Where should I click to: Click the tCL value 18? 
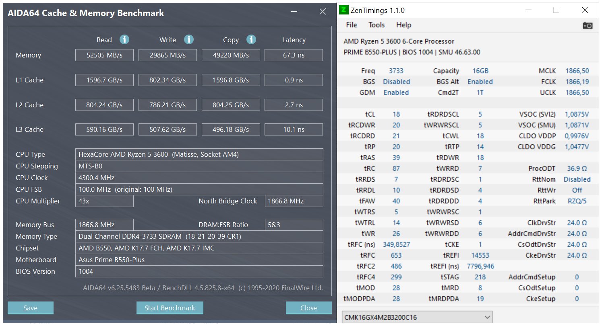coord(396,114)
